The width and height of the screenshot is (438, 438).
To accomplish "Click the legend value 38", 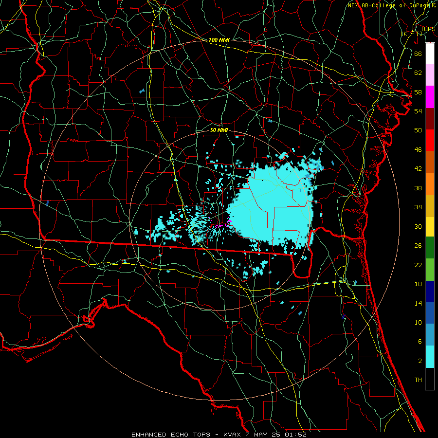I will tap(418, 188).
